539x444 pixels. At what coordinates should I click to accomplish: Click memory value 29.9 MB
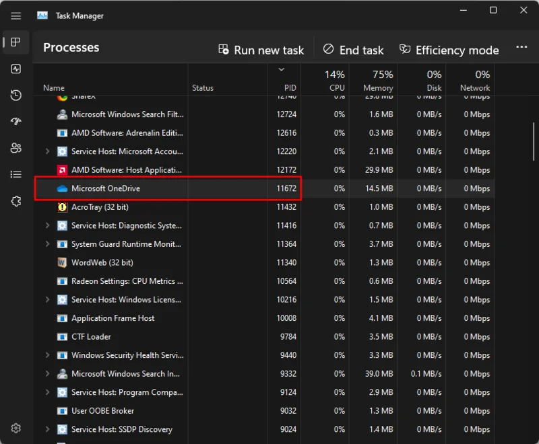coord(379,170)
